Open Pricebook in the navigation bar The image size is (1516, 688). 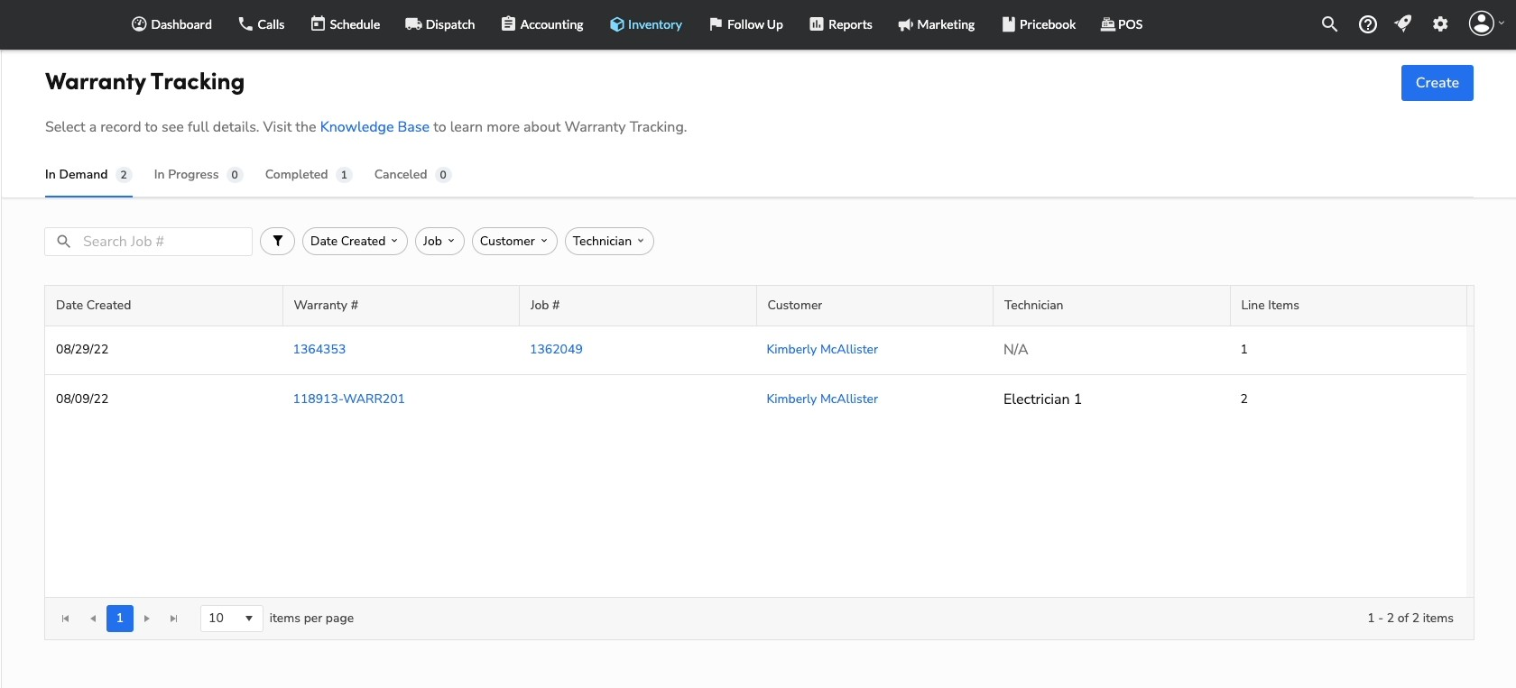(x=1039, y=24)
